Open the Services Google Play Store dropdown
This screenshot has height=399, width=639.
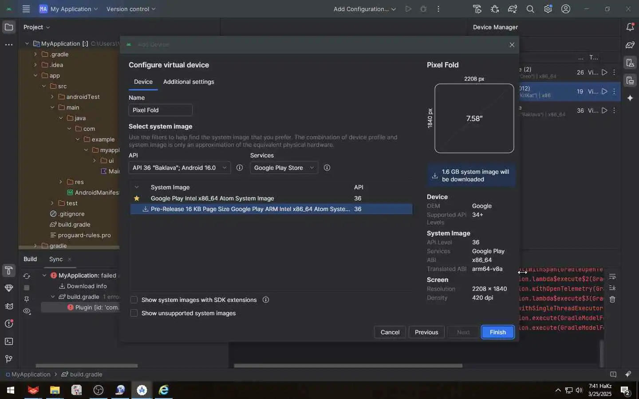pos(284,168)
